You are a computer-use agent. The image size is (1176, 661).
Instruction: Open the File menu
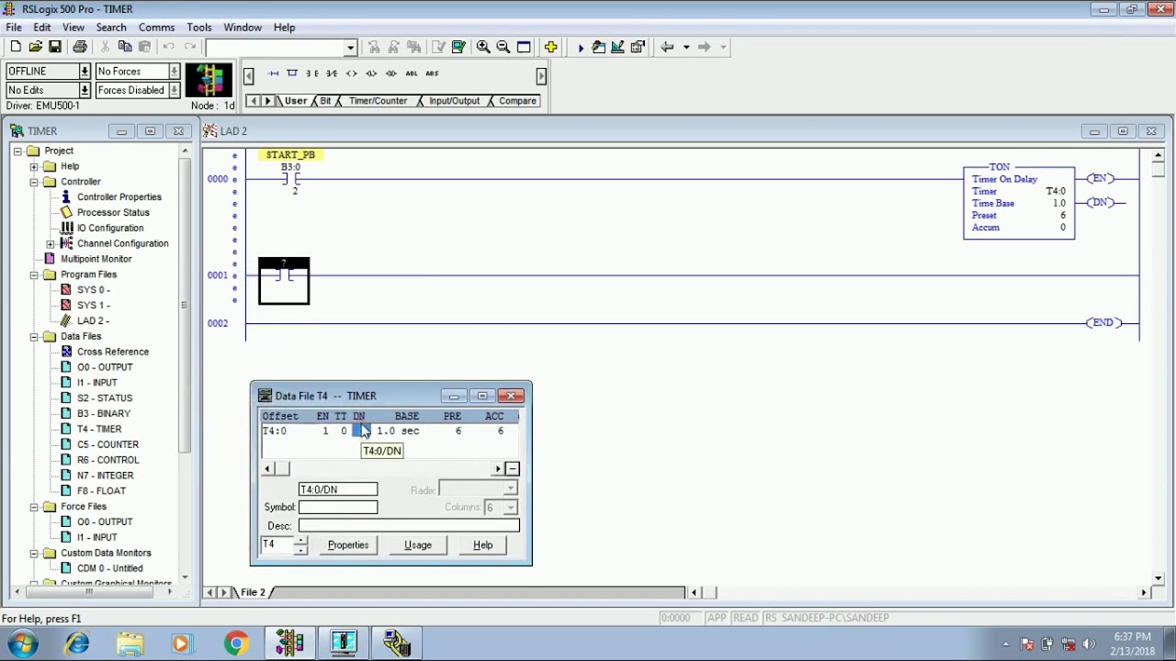(x=14, y=28)
